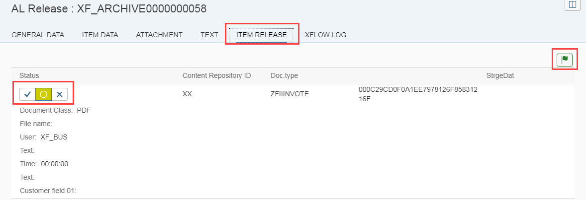Open the ITEM DATA tab

(x=100, y=35)
